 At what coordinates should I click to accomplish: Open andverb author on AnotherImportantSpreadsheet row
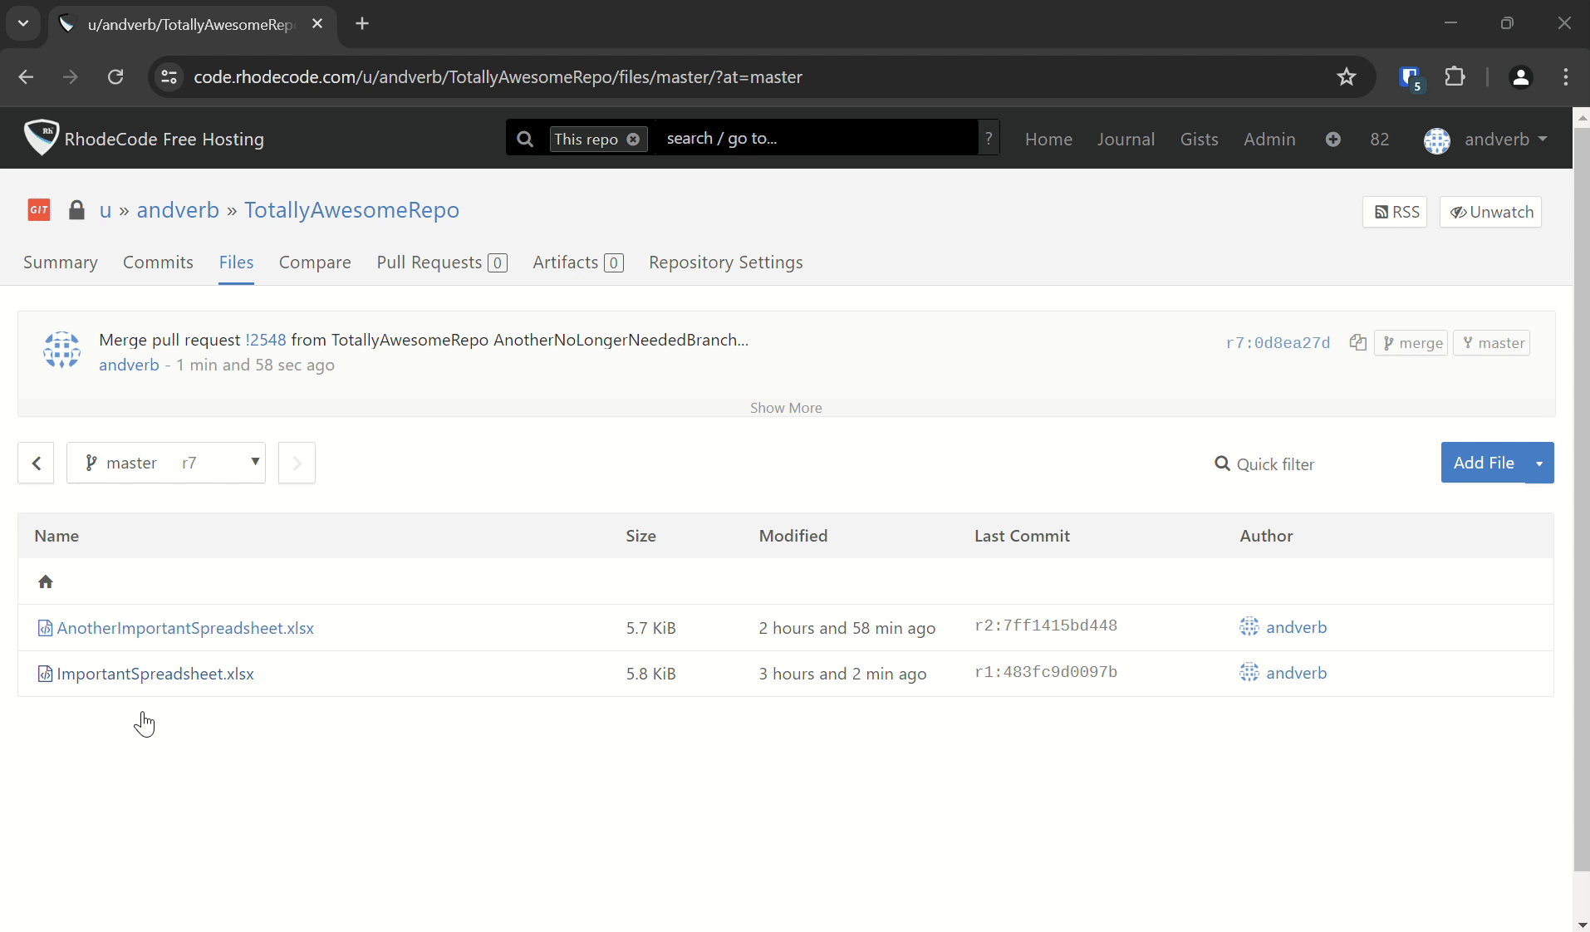click(x=1296, y=627)
